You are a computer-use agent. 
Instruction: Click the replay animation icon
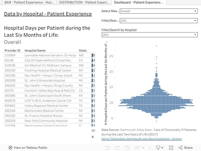pos(137,147)
